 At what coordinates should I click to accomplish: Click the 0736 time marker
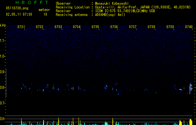click(114, 27)
